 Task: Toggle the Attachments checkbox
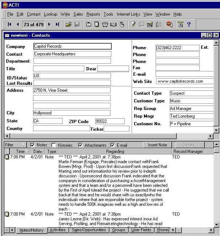[80, 145]
